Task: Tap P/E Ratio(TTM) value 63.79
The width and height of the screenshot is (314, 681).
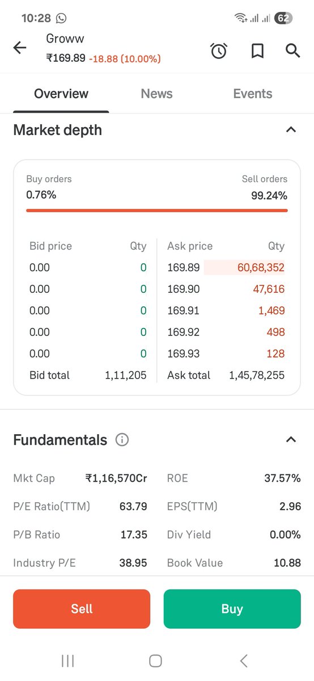Action: (x=133, y=506)
